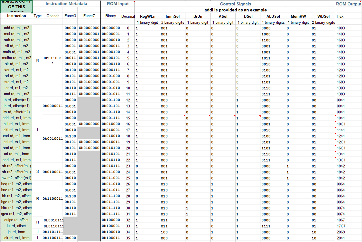
Task: Select Hex output cell '1842' in sw row
Action: [349, 178]
